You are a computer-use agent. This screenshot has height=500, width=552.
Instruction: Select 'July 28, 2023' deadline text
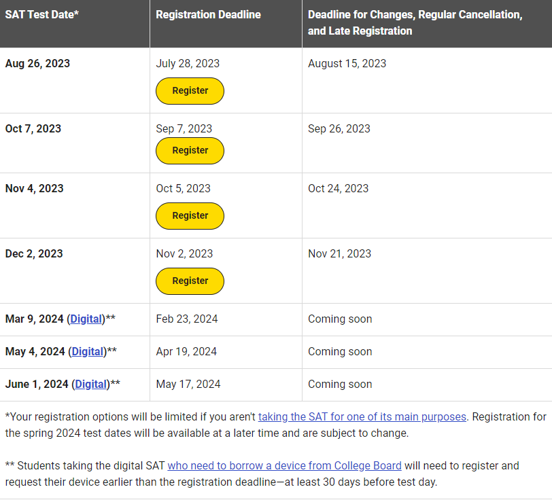(188, 63)
